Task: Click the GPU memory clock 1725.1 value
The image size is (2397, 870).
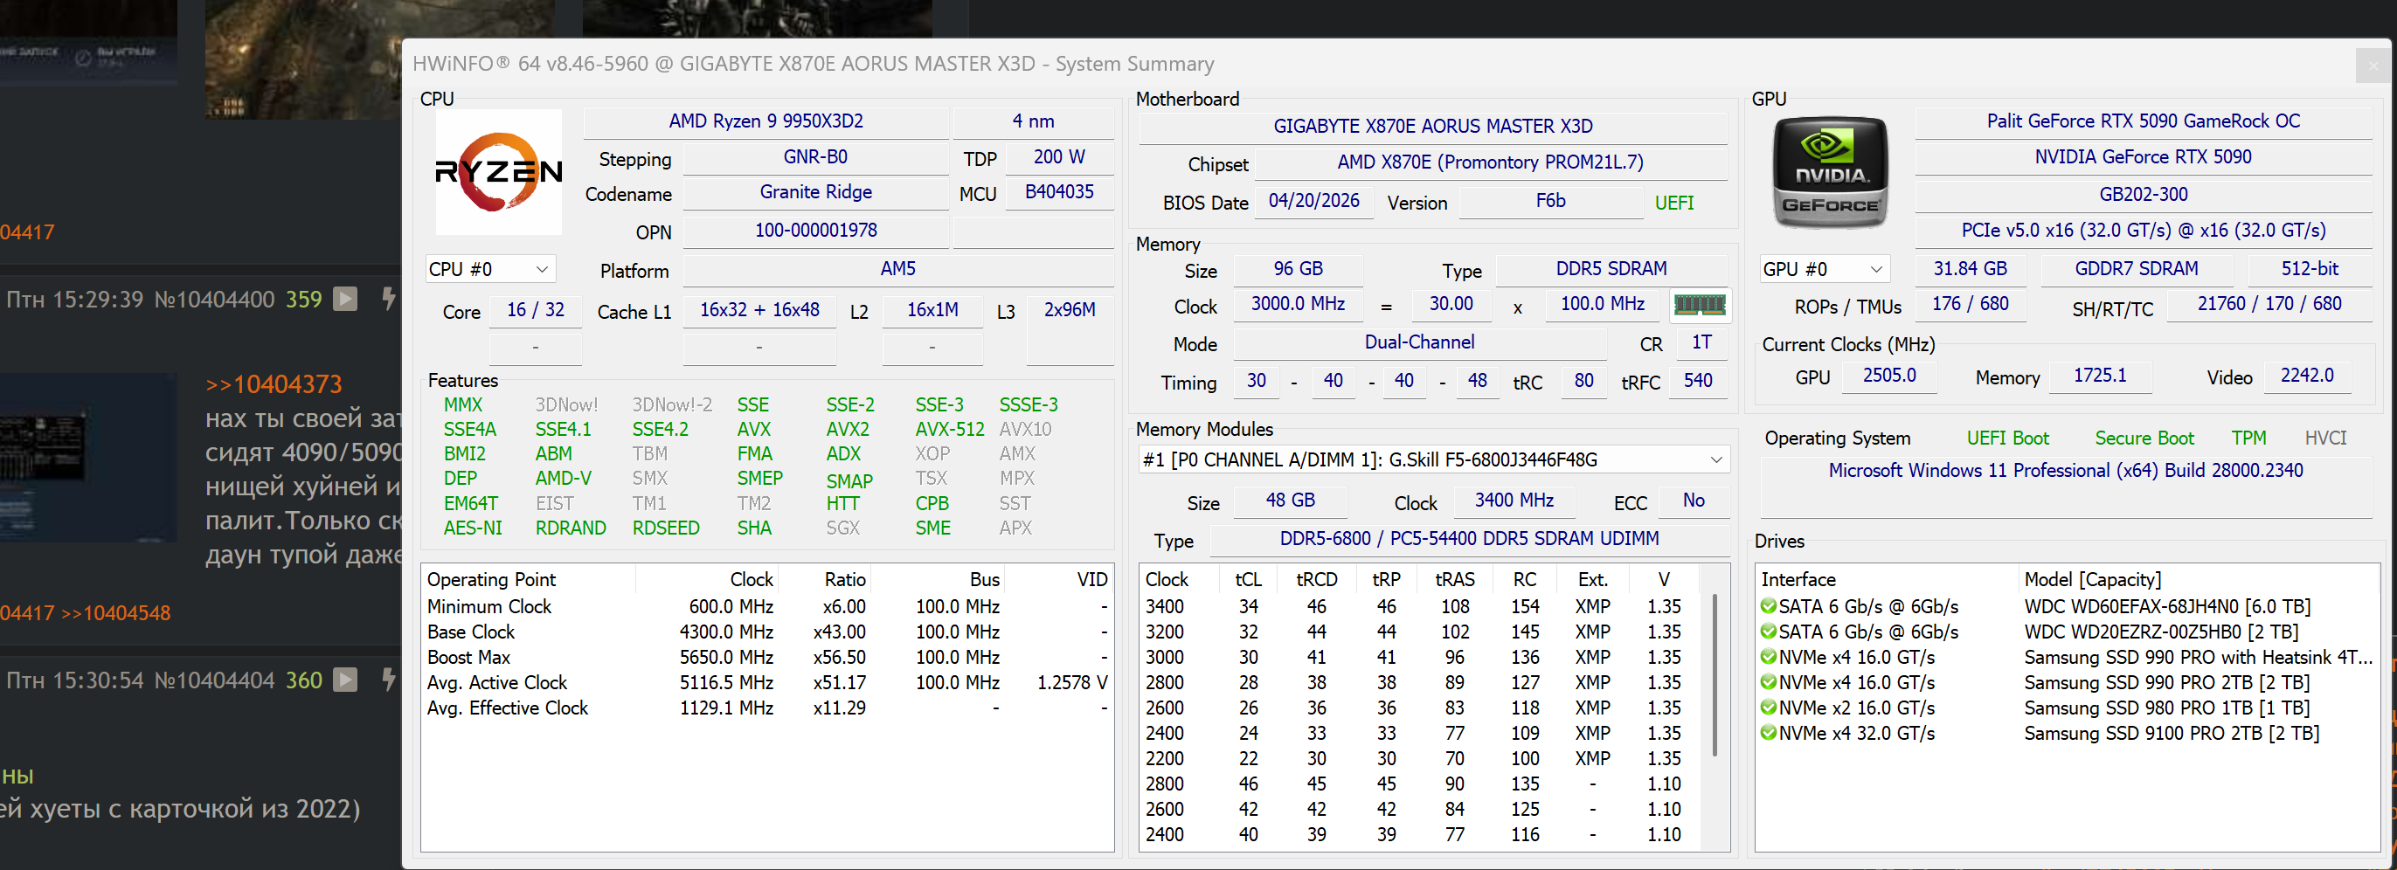Action: tap(2099, 376)
